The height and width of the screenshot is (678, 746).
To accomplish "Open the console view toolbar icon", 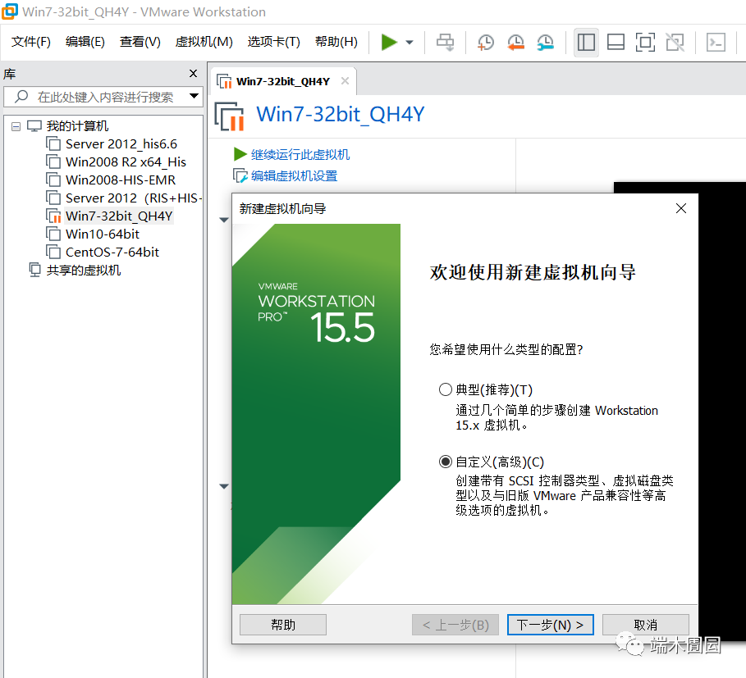I will (716, 43).
